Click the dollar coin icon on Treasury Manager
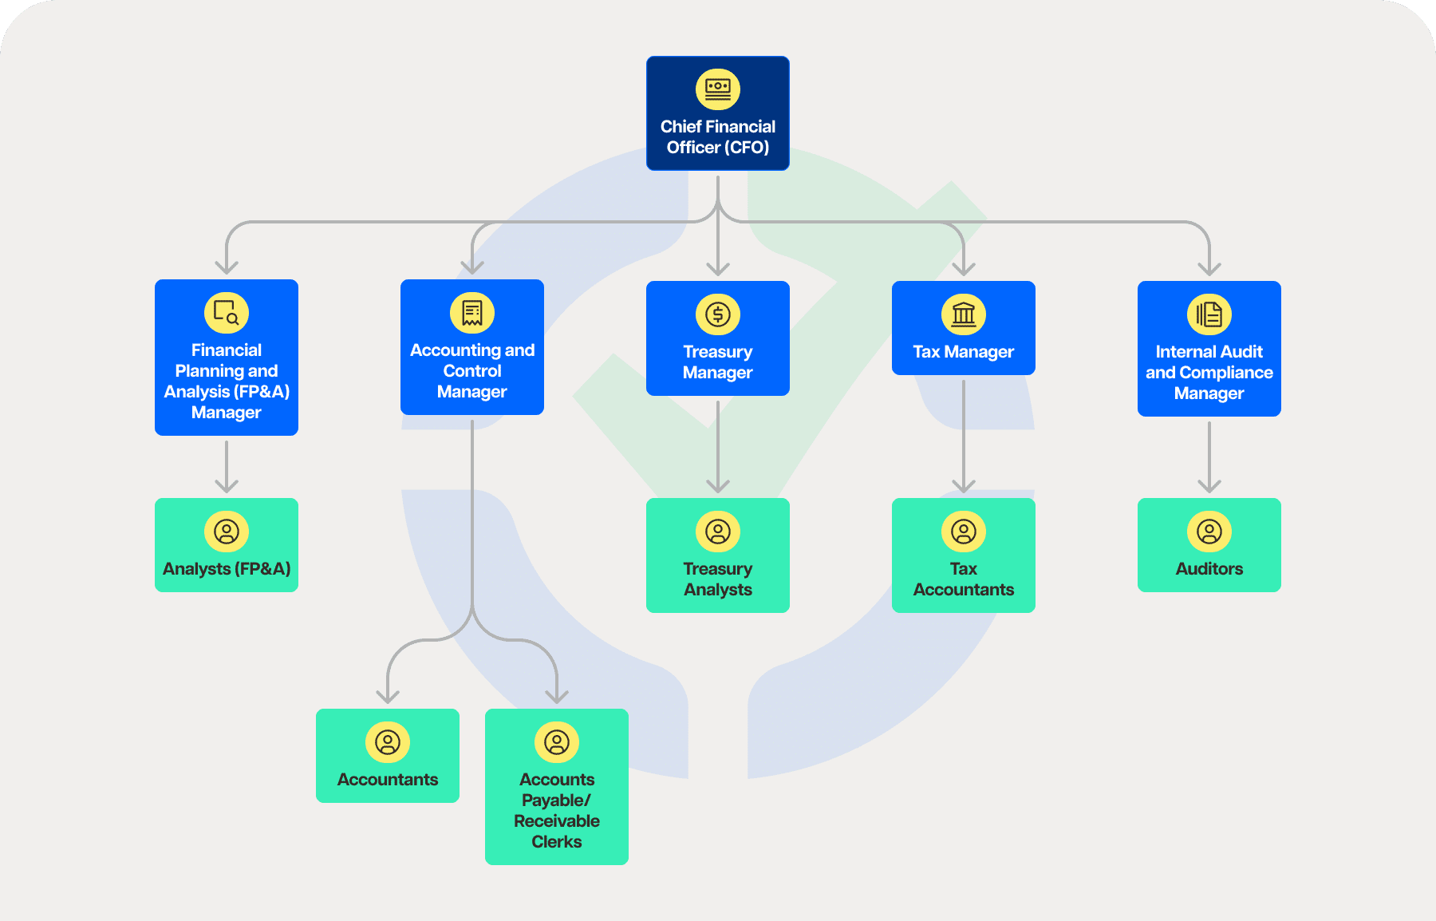This screenshot has height=921, width=1436. click(x=717, y=313)
